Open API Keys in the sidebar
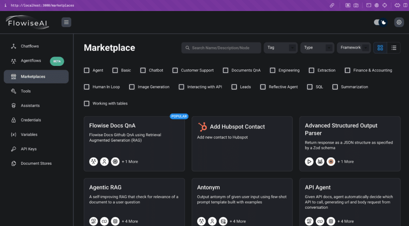Viewport: 409px width, 226px height. [36, 149]
